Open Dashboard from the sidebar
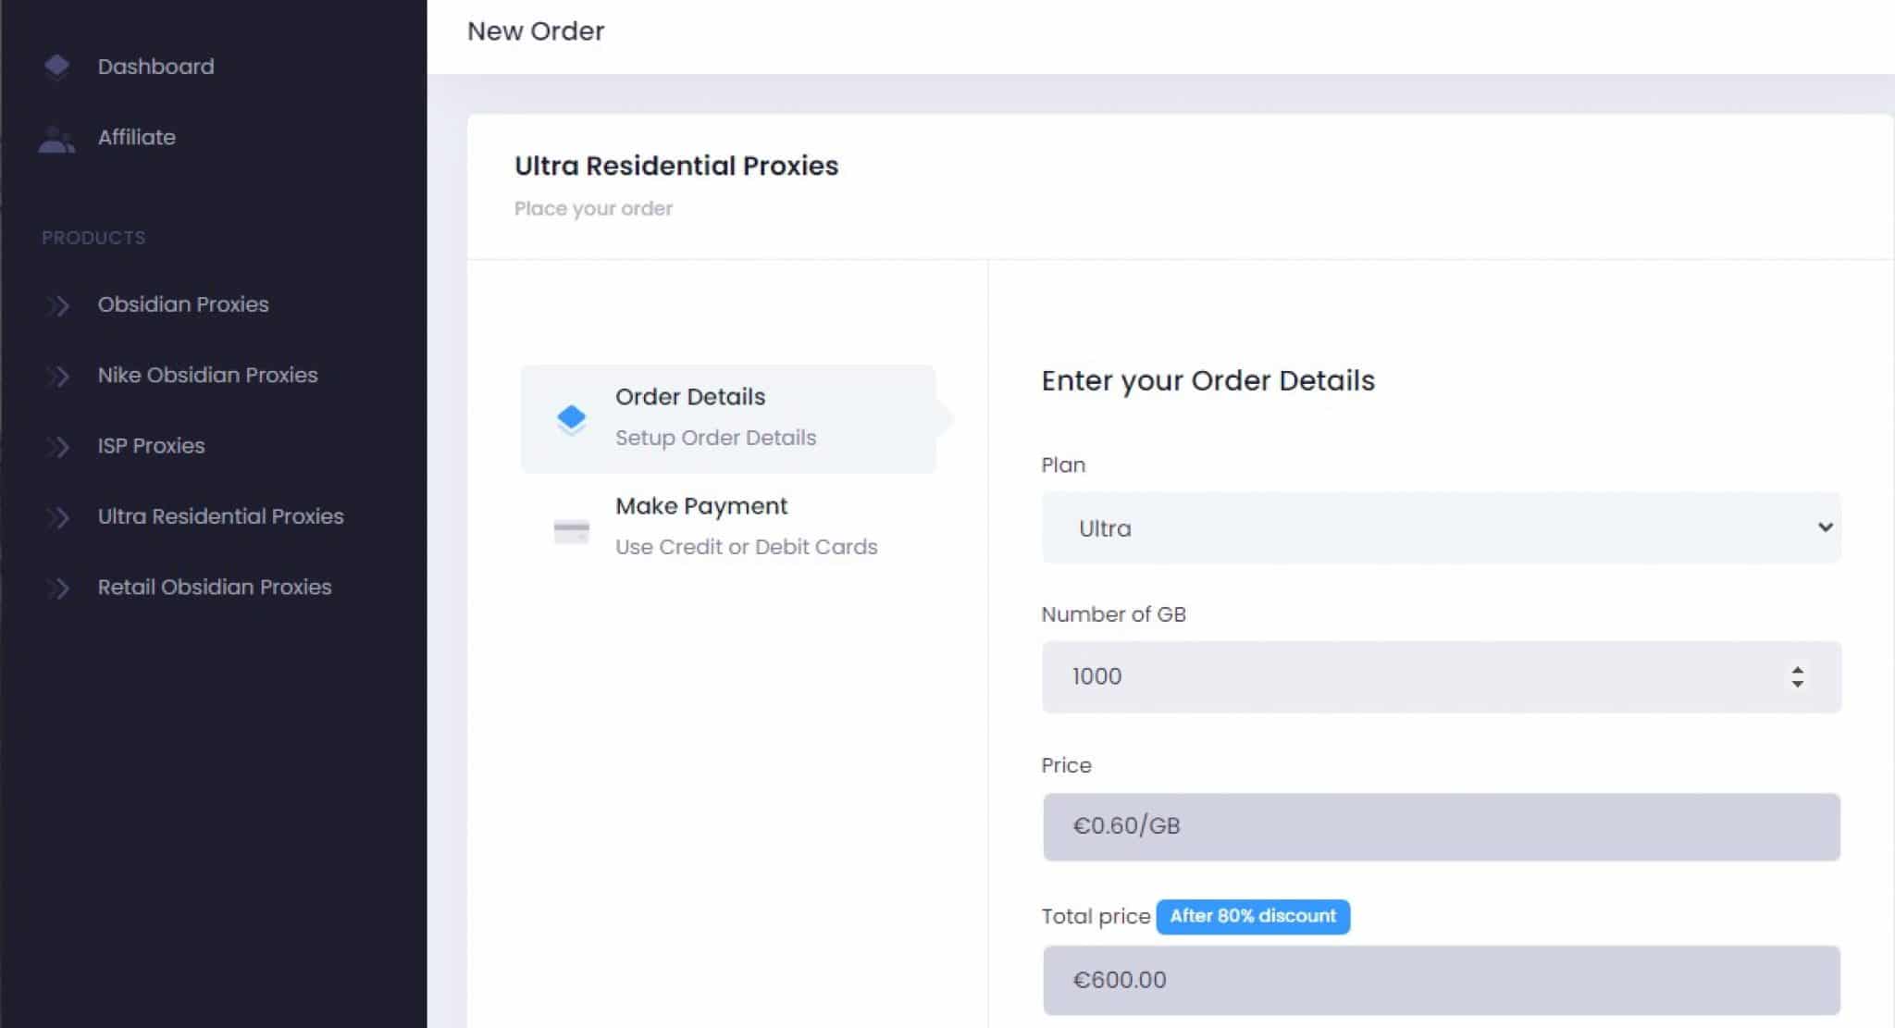Screen dimensions: 1895x1028 (x=155, y=67)
